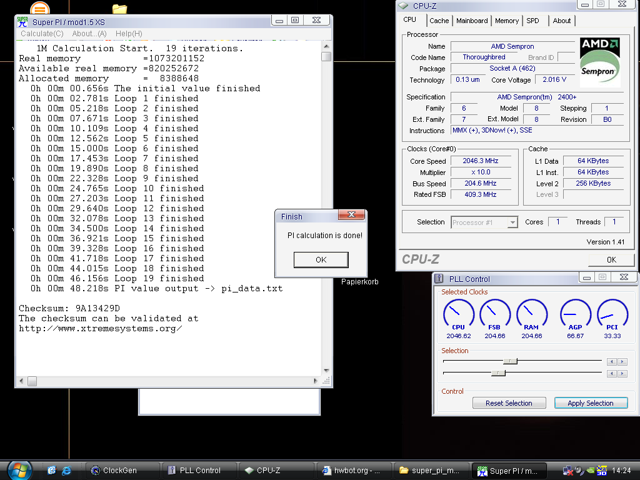The image size is (640, 480).
Task: Close the Finish dialog with red X
Action: point(351,215)
